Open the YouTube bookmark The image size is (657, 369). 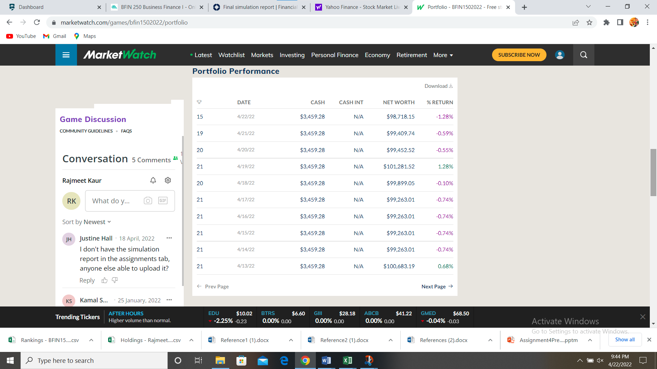click(x=21, y=36)
